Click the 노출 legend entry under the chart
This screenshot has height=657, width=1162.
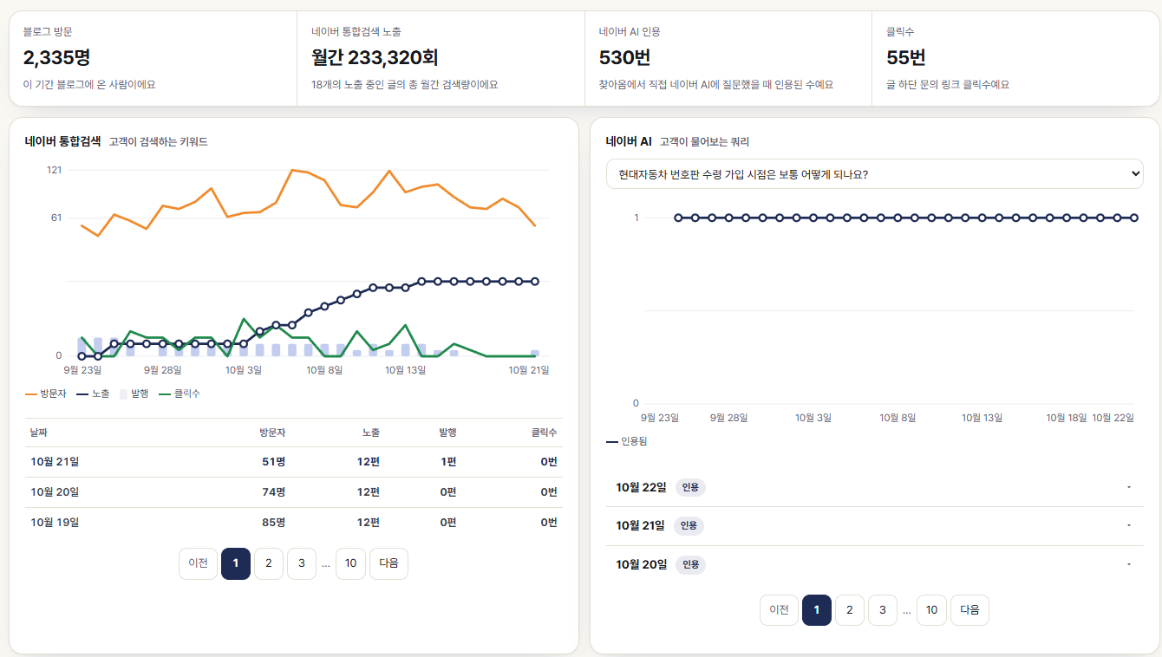[93, 394]
